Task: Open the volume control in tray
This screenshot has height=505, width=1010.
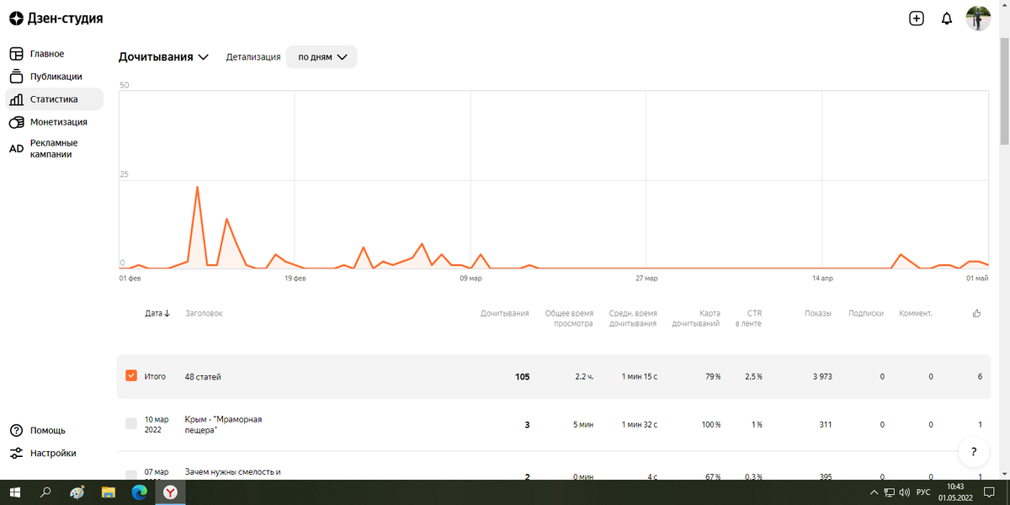Action: (x=904, y=492)
